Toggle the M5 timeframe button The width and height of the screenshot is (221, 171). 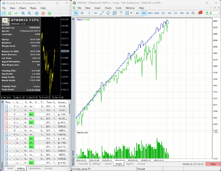(144, 13)
